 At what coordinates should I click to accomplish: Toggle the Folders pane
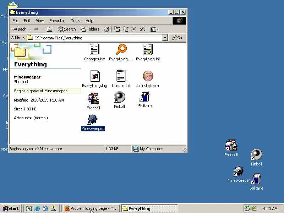tap(90, 29)
